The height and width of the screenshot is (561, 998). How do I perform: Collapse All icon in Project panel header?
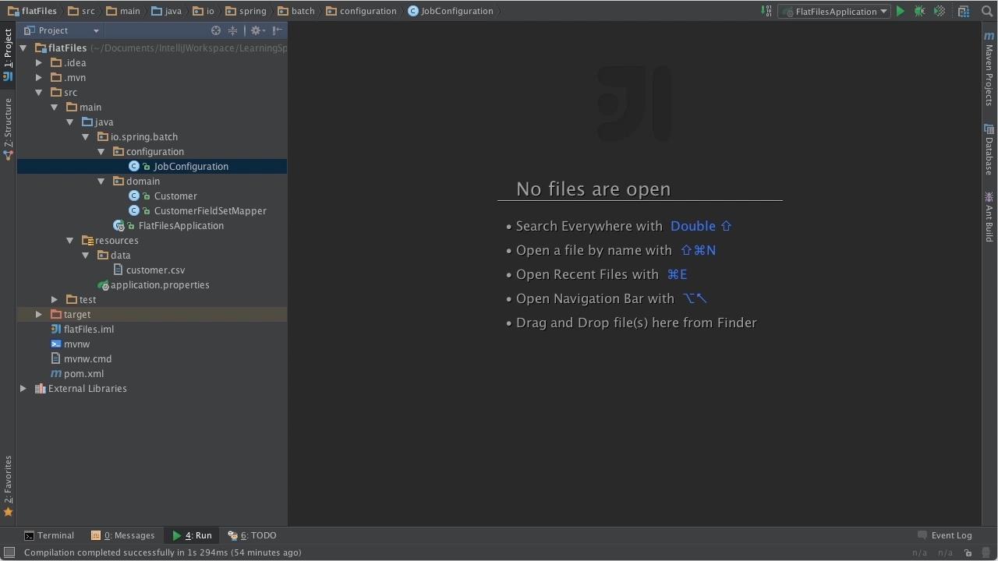tap(232, 30)
